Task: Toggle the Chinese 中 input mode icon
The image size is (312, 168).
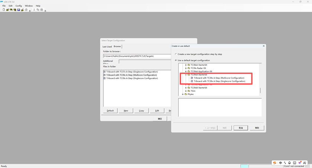Action: click(280, 163)
